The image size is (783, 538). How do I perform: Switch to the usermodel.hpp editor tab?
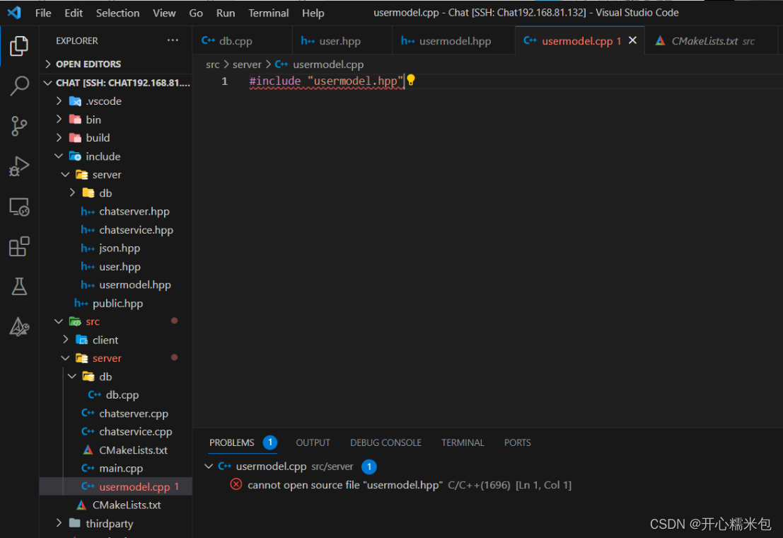[453, 41]
